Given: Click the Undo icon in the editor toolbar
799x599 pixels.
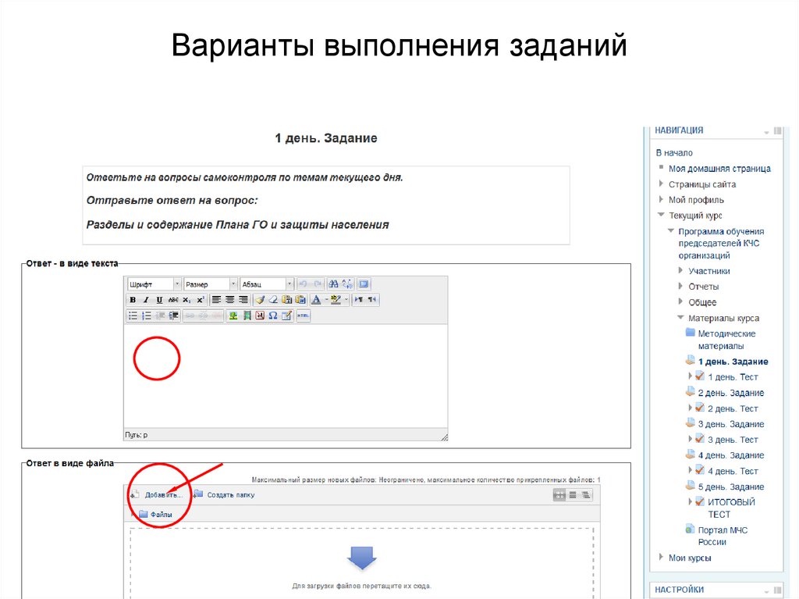Looking at the screenshot, I should pos(304,283).
